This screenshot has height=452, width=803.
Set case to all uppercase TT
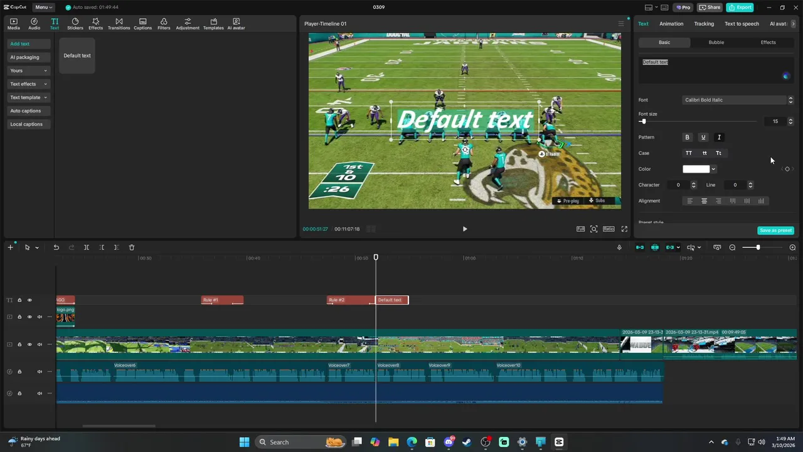[689, 153]
